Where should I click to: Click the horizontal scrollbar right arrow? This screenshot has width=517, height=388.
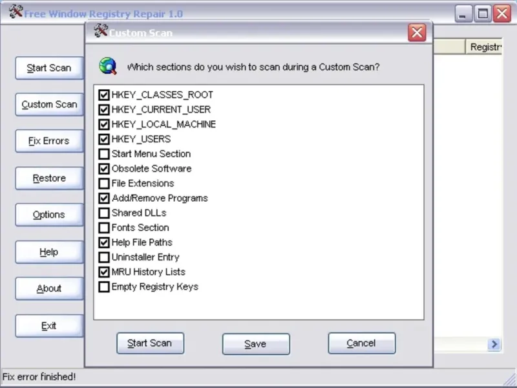click(x=494, y=345)
